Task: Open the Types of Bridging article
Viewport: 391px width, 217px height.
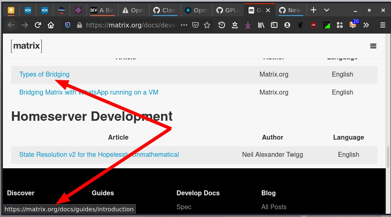Action: tap(44, 74)
